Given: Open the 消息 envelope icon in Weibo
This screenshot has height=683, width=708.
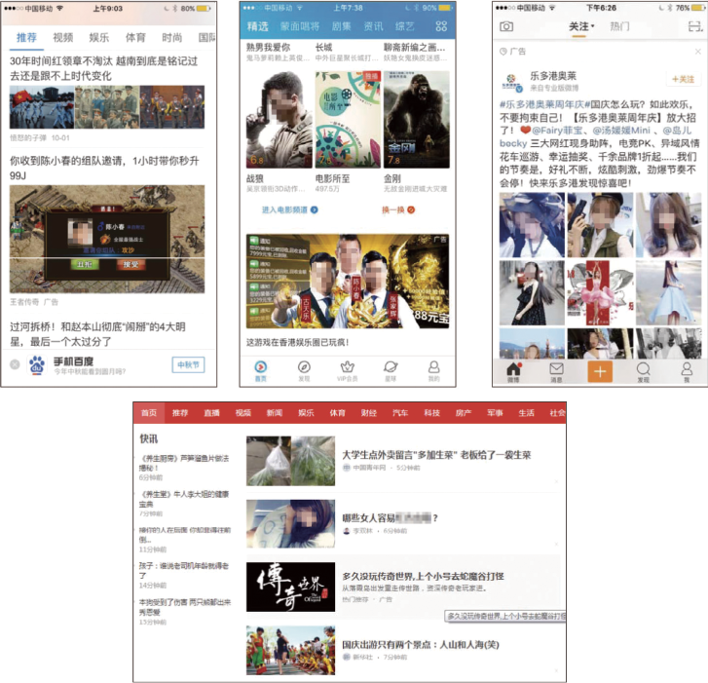Looking at the screenshot, I should pyautogui.click(x=556, y=372).
